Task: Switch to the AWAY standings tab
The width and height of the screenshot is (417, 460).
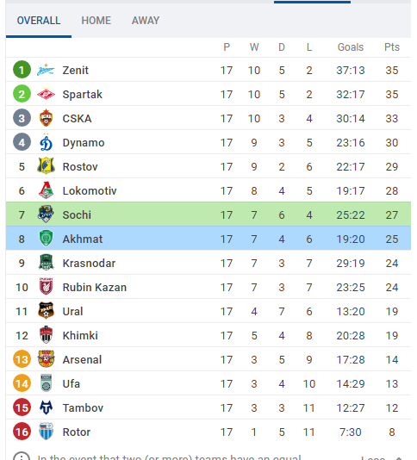Action: tap(146, 21)
